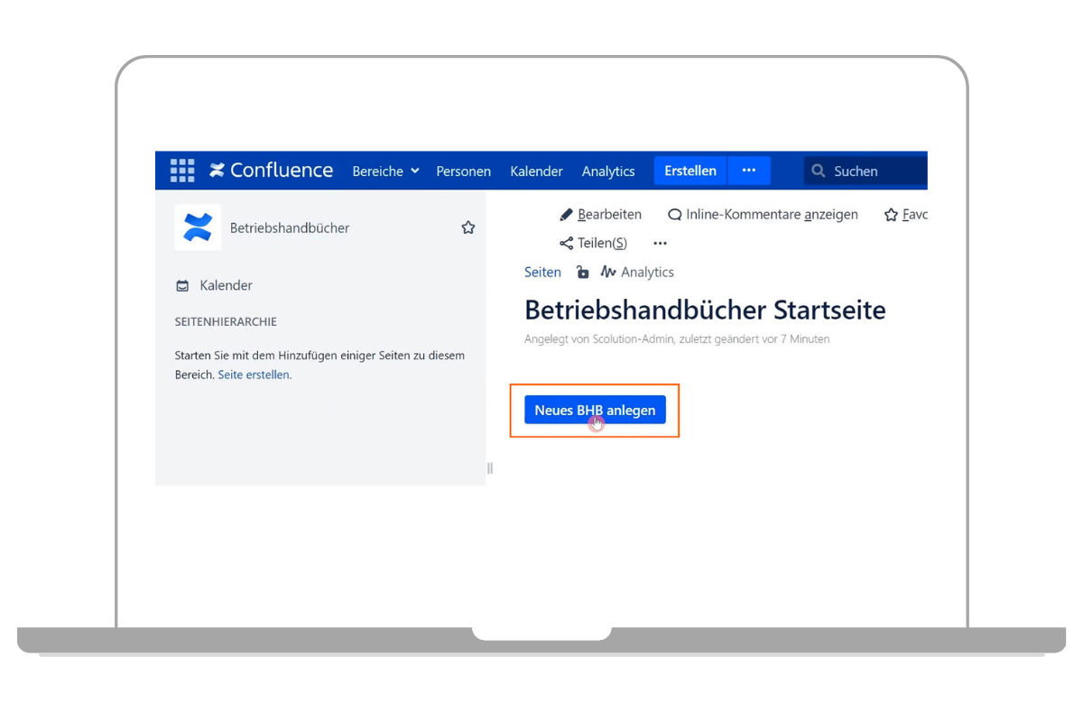
Task: Open the app switcher grid icon
Action: click(x=182, y=171)
